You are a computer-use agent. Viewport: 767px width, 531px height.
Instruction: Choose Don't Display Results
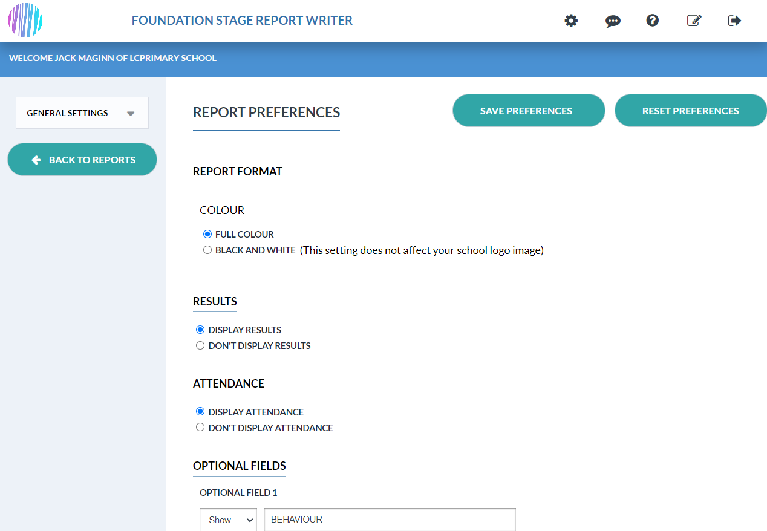pyautogui.click(x=200, y=345)
